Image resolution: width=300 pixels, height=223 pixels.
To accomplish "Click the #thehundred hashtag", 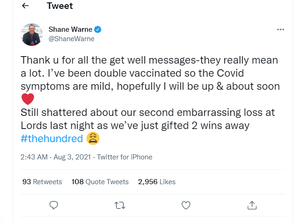I will pos(51,138).
